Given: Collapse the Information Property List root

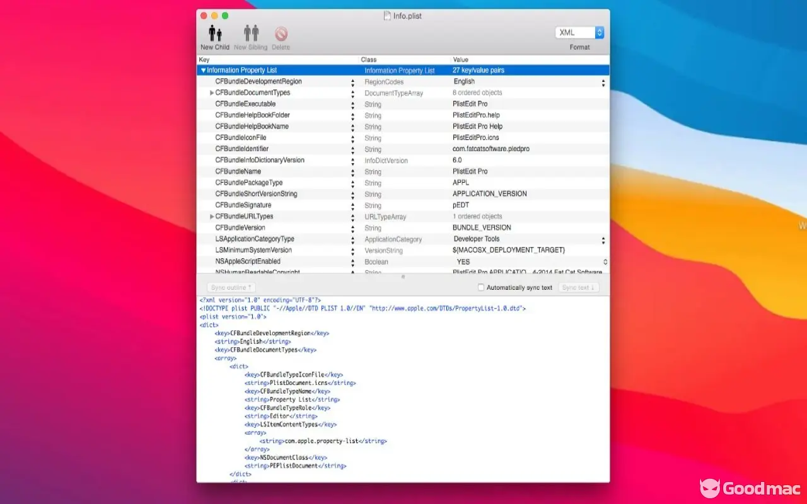Looking at the screenshot, I should click(x=203, y=71).
